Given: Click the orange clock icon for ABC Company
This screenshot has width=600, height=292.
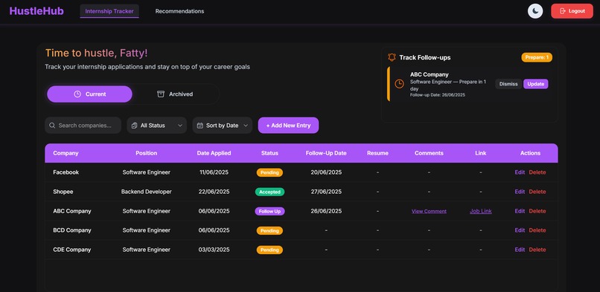Looking at the screenshot, I should click(x=399, y=84).
